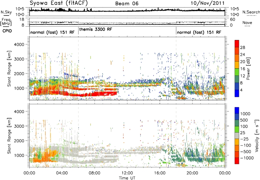Click the "16" tick on Power colorbar
This screenshot has height=180, width=260.
coord(242,69)
